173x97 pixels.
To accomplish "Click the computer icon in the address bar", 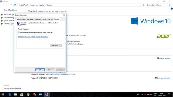I will 15,5.
